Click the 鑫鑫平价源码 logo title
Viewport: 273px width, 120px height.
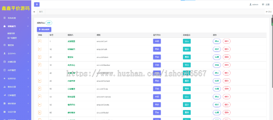pos(16,8)
